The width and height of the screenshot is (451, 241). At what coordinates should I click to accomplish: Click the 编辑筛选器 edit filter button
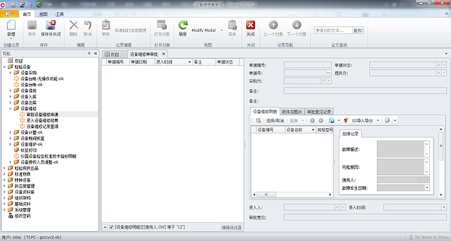click(231, 227)
